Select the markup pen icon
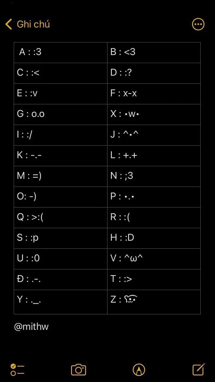This screenshot has height=382, width=215. click(139, 370)
